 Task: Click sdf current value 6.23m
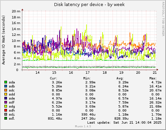[x=57, y=103]
